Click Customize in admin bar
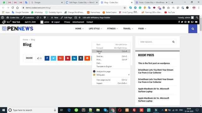The height and width of the screenshot is (113, 202). (x=28, y=18)
